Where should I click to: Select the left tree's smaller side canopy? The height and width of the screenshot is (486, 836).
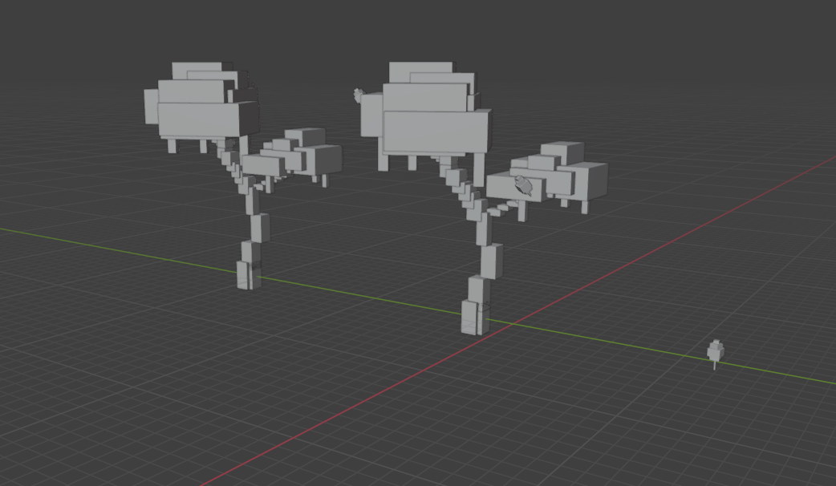coord(298,156)
